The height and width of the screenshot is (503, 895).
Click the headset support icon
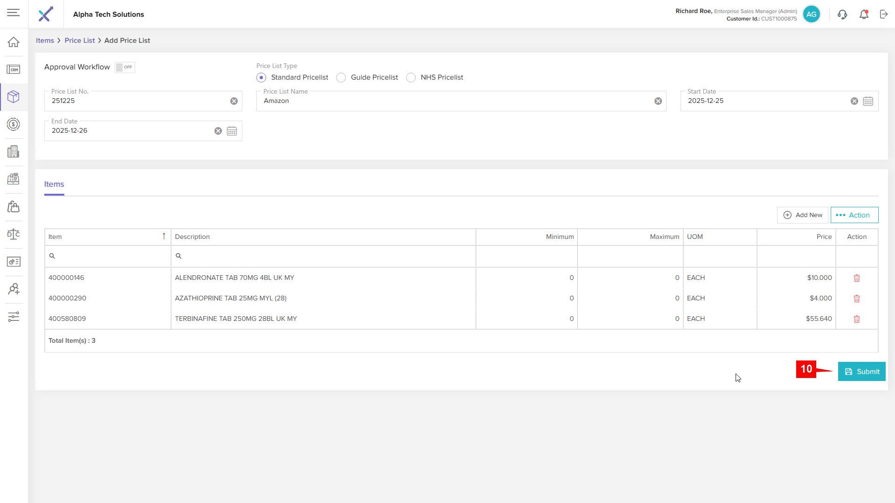842,14
